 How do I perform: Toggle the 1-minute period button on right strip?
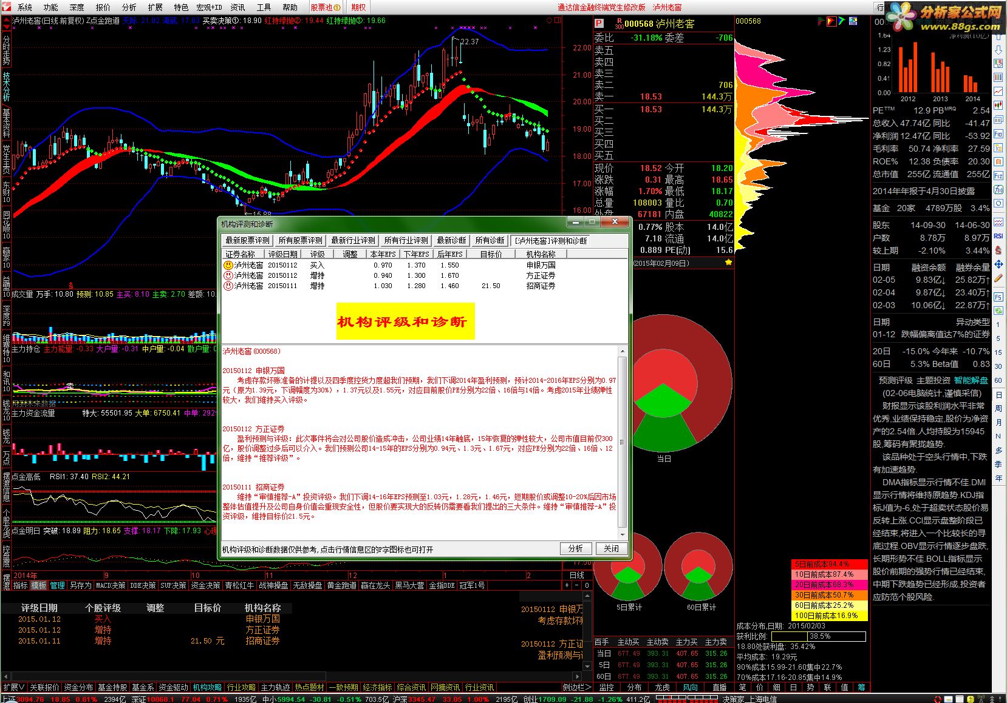[x=998, y=325]
